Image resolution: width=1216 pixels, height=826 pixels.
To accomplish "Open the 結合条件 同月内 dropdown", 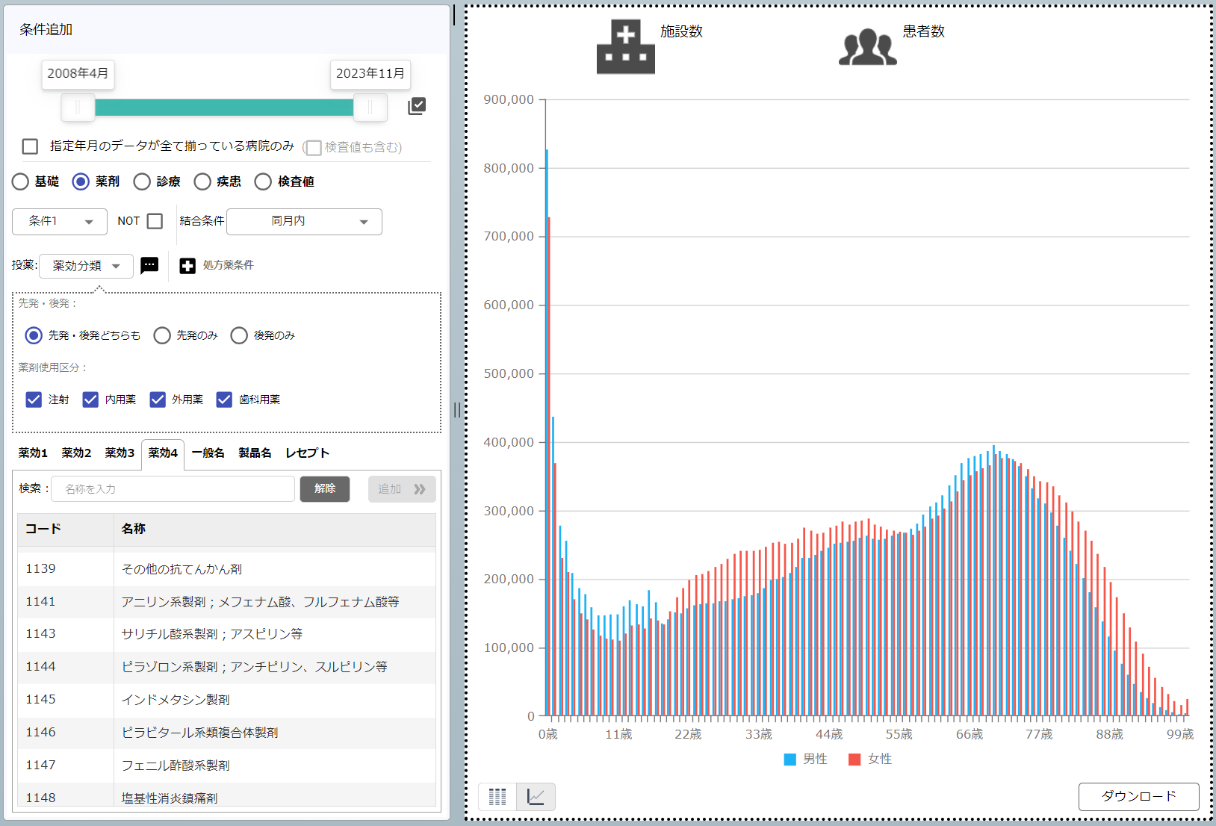I will click(304, 222).
